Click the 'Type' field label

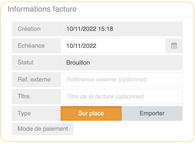(24, 113)
